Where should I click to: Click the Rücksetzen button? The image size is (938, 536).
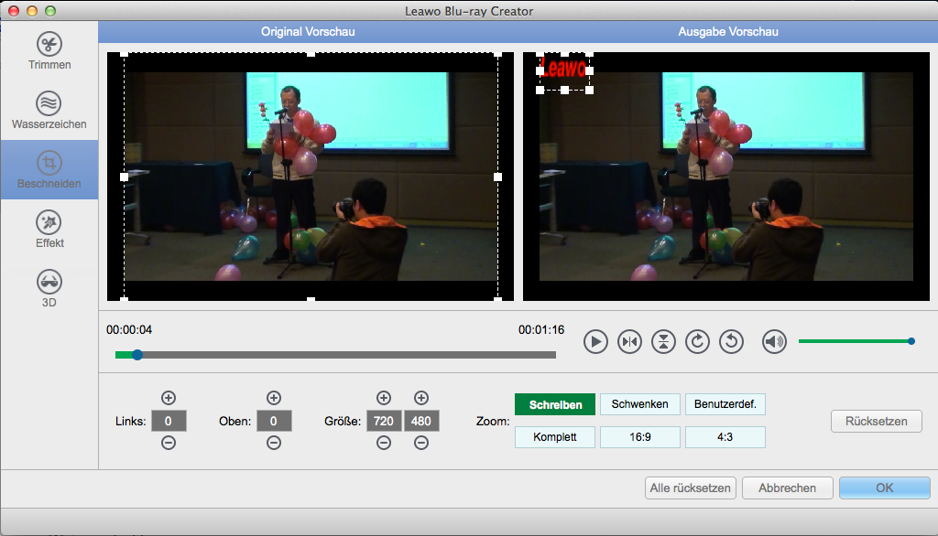coord(877,422)
